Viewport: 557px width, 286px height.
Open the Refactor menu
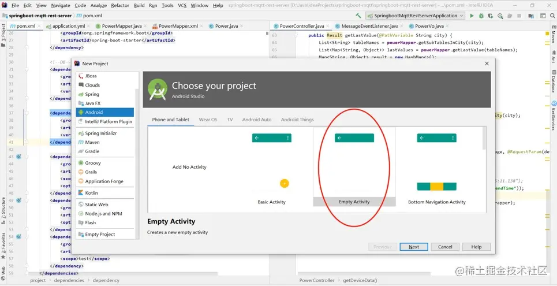coord(120,5)
